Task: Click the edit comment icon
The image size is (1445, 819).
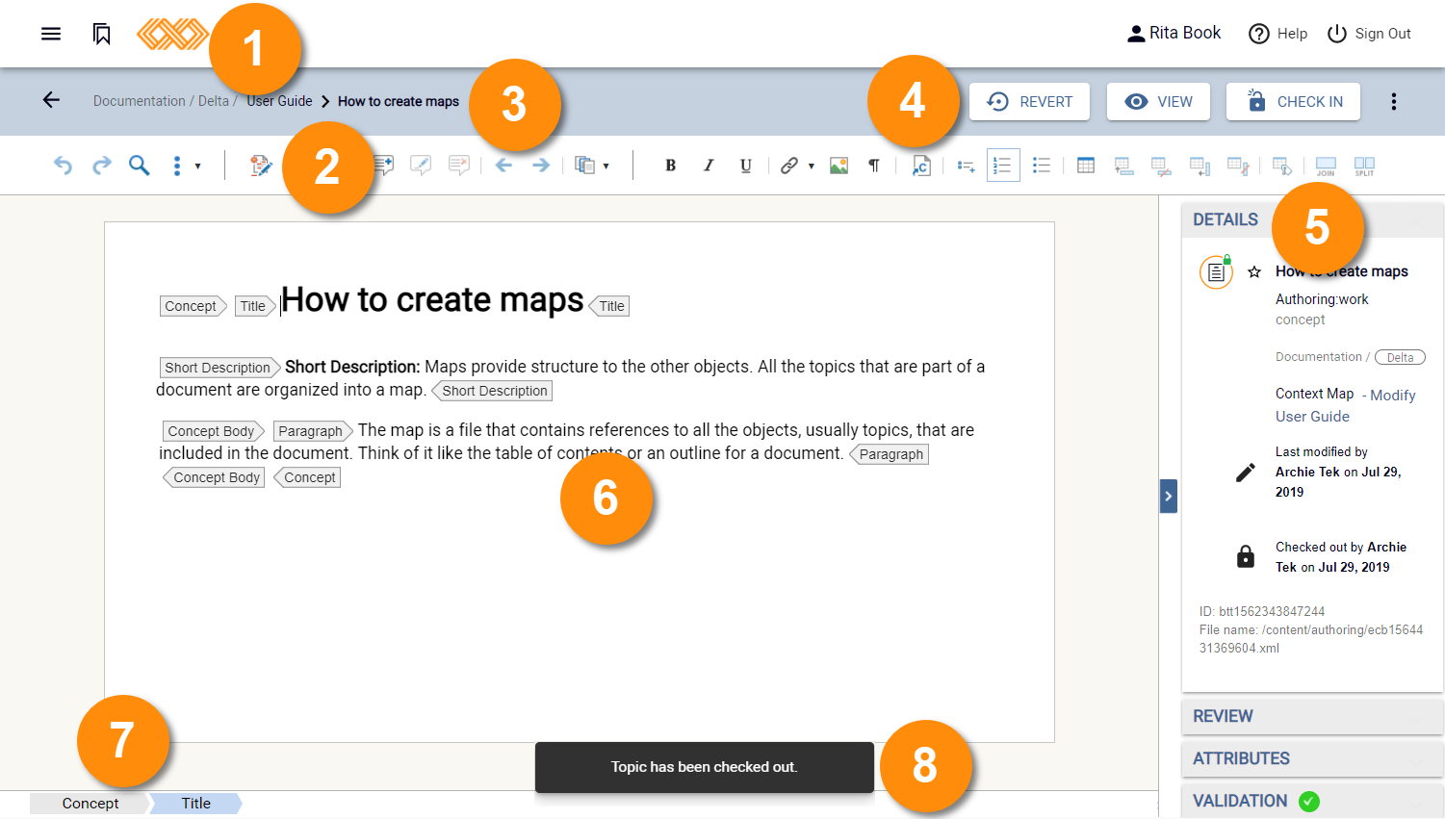Action: 421,166
